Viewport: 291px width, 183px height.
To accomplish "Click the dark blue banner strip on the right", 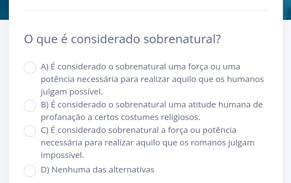I will [x=287, y=10].
